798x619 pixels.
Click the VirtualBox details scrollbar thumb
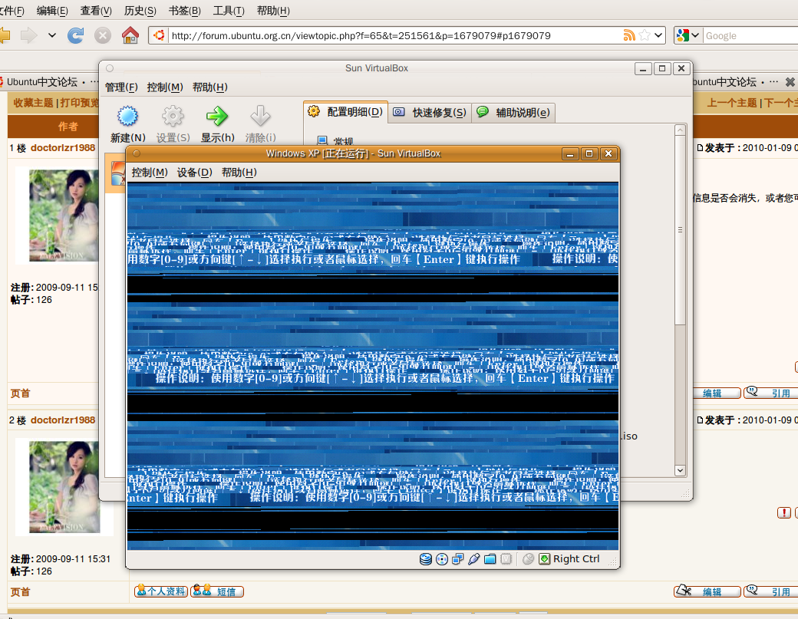click(x=680, y=230)
